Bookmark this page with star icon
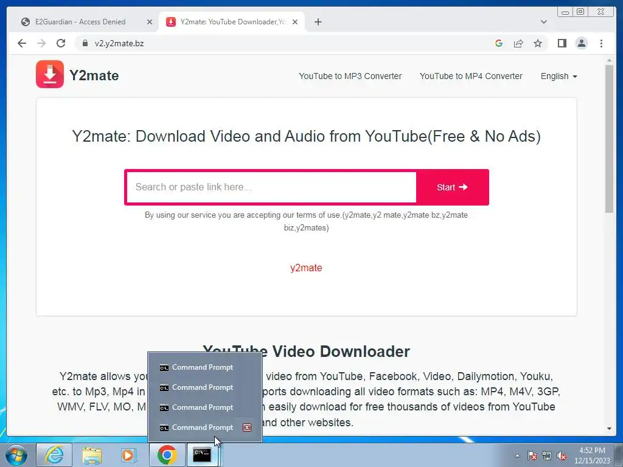623x467 pixels. point(538,43)
